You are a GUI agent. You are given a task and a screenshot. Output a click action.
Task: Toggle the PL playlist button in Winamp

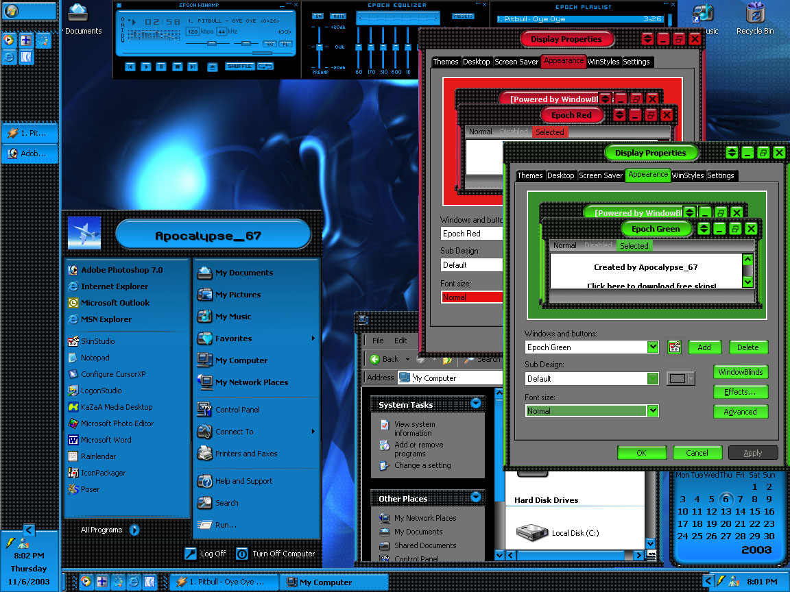click(x=286, y=45)
